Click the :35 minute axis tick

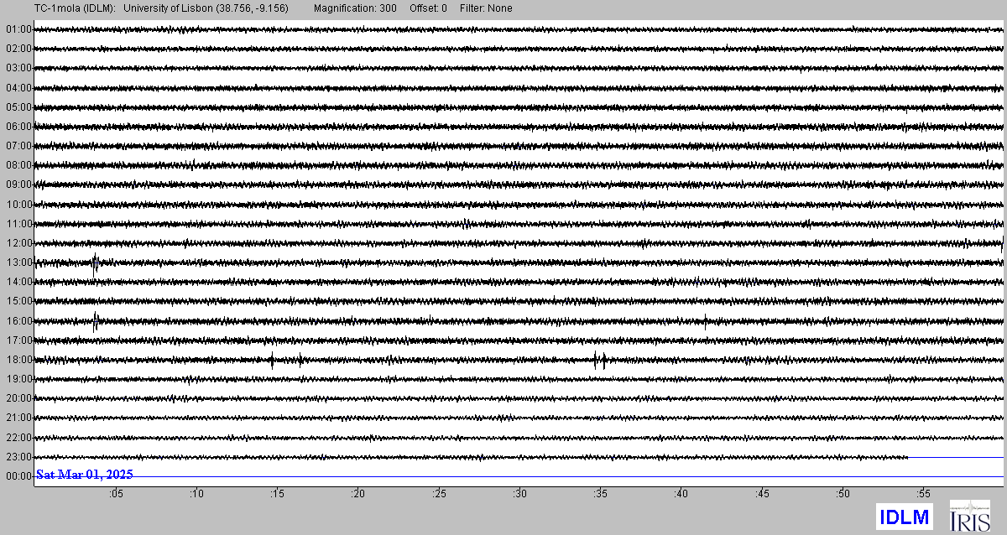tap(600, 494)
